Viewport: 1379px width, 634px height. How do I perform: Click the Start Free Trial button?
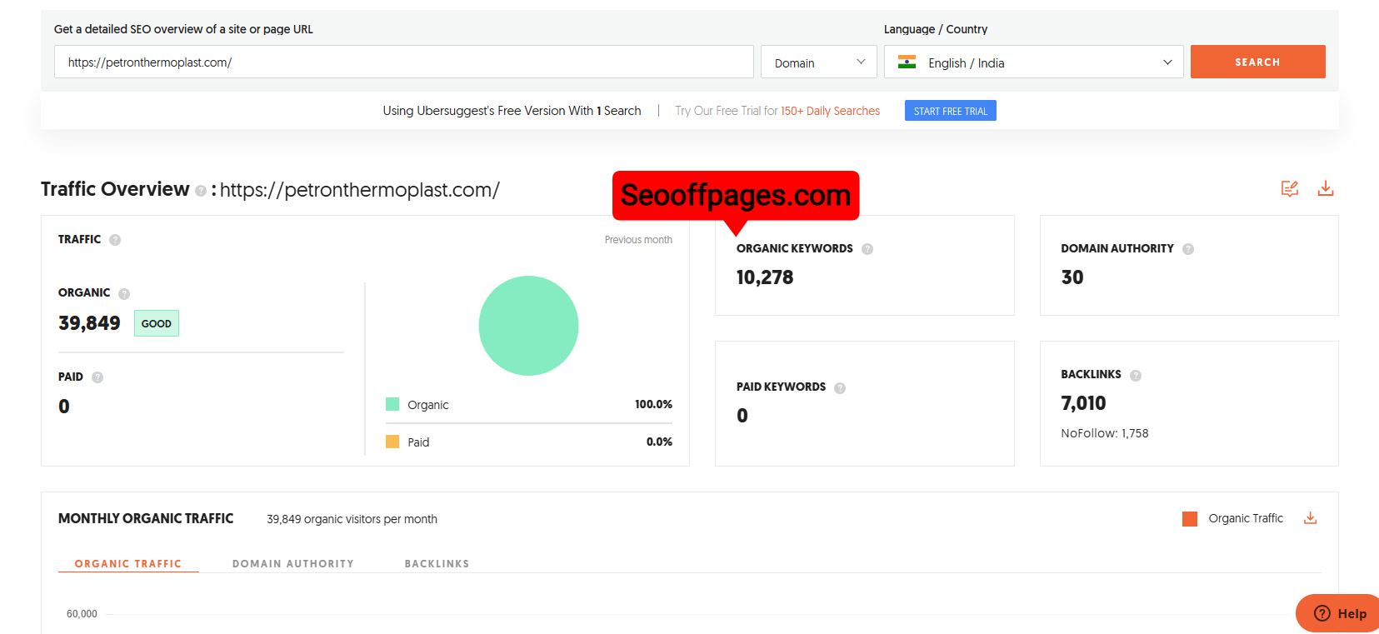950,111
